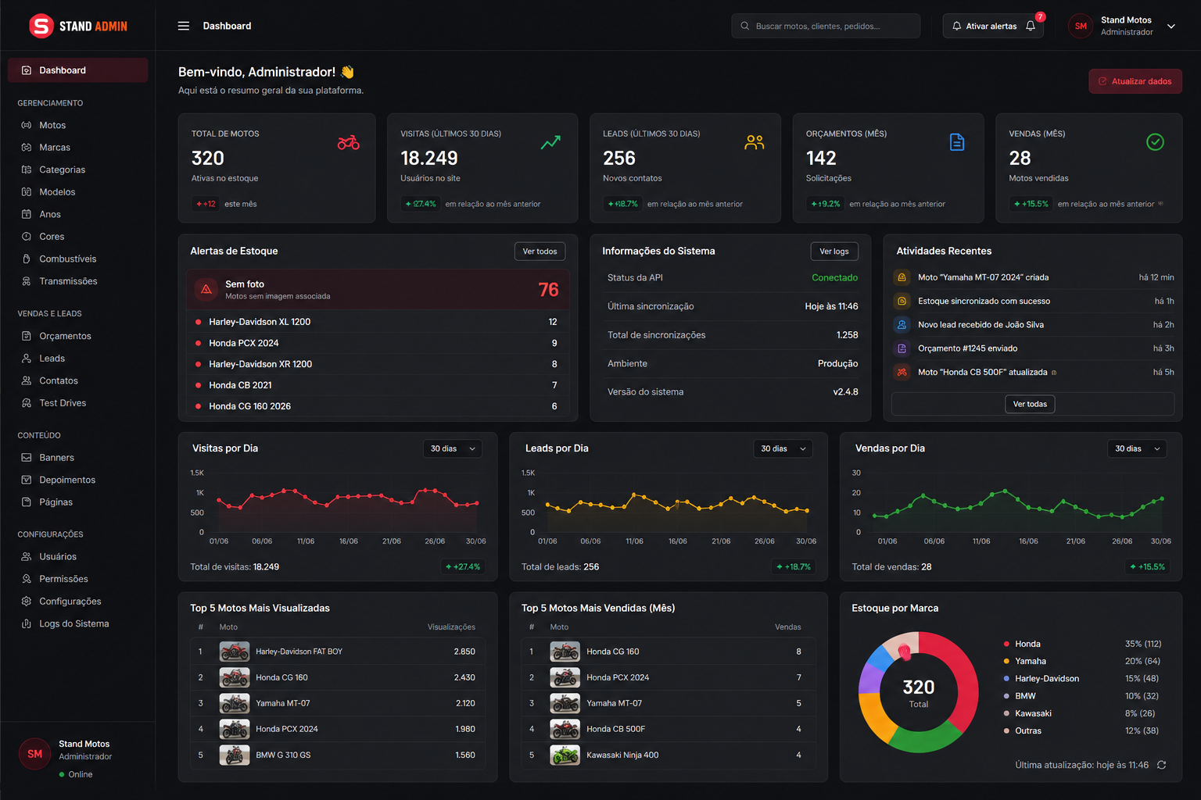Click the warning triangle icon beside Sem foto
This screenshot has height=800, width=1201.
click(206, 290)
